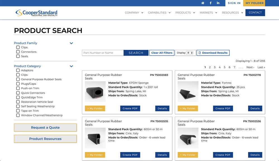This screenshot has width=279, height=161.
Task: Open the Sign In link
Action: coord(234,3)
